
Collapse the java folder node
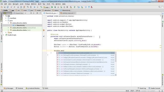6,20
